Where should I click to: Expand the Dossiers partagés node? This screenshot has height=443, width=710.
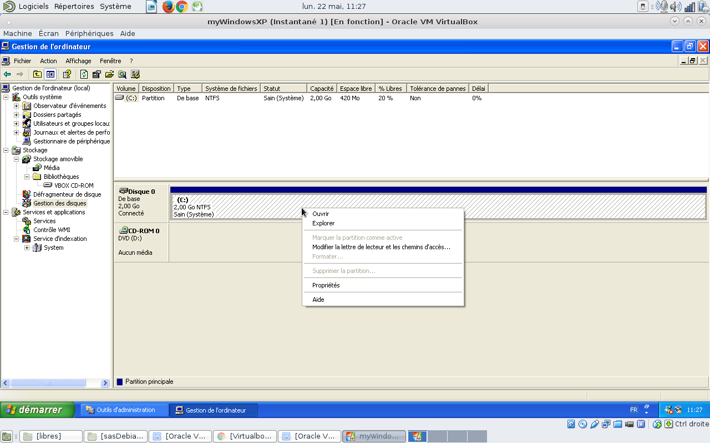17,115
